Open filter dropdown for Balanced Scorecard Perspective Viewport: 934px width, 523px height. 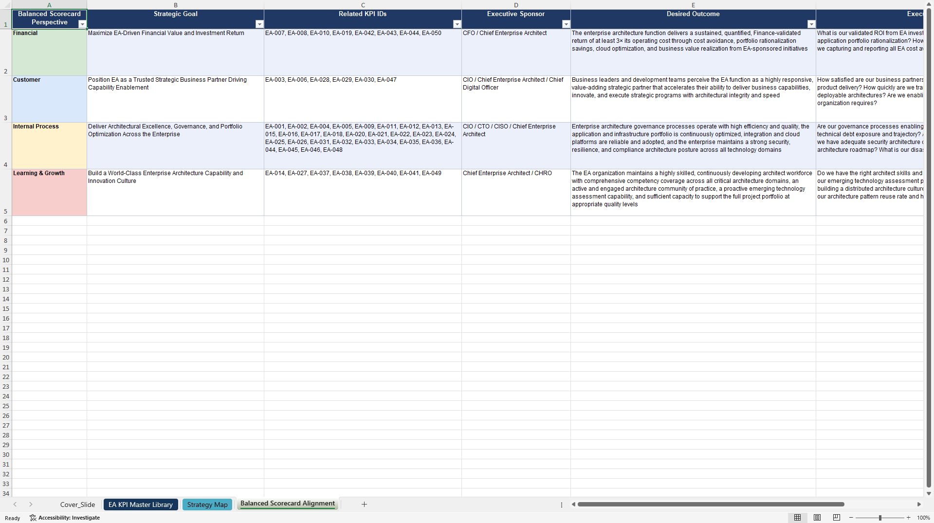pyautogui.click(x=82, y=24)
